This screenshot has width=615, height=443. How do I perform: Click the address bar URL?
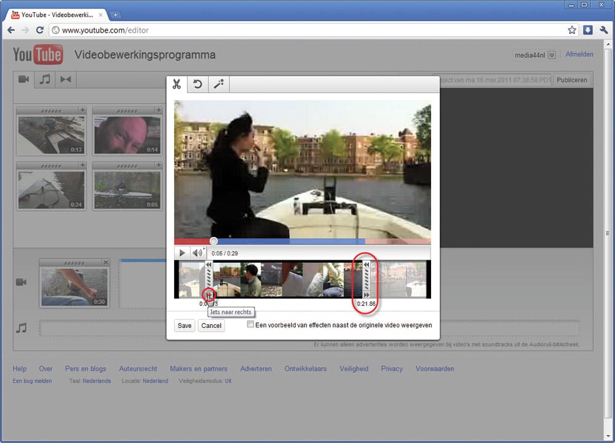pos(105,30)
